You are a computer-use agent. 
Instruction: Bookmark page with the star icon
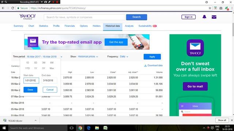(x=210, y=8)
